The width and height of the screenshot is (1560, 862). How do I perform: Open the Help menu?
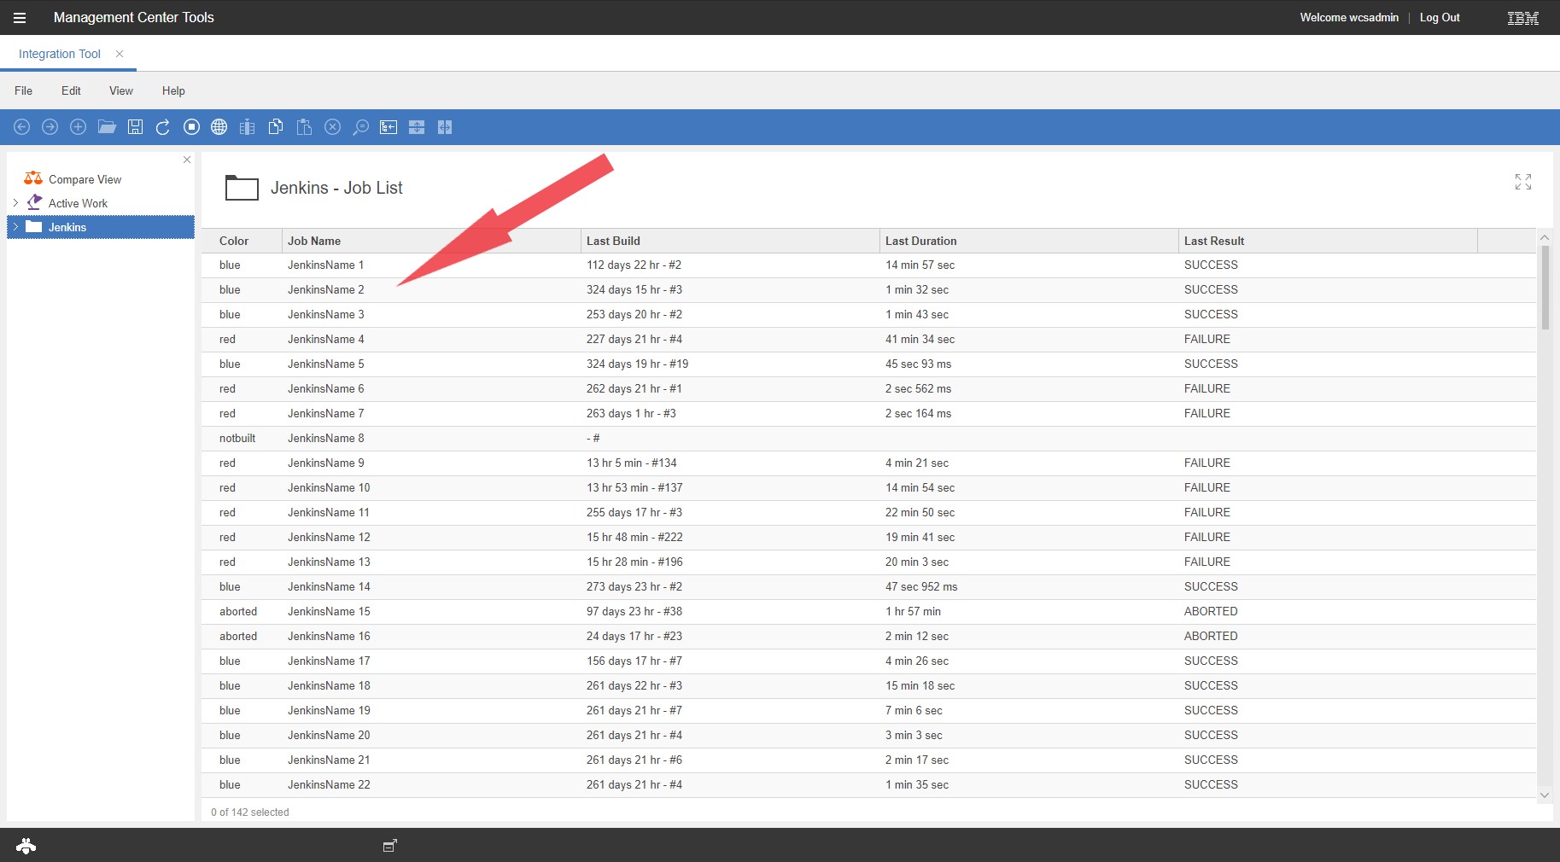coord(173,90)
